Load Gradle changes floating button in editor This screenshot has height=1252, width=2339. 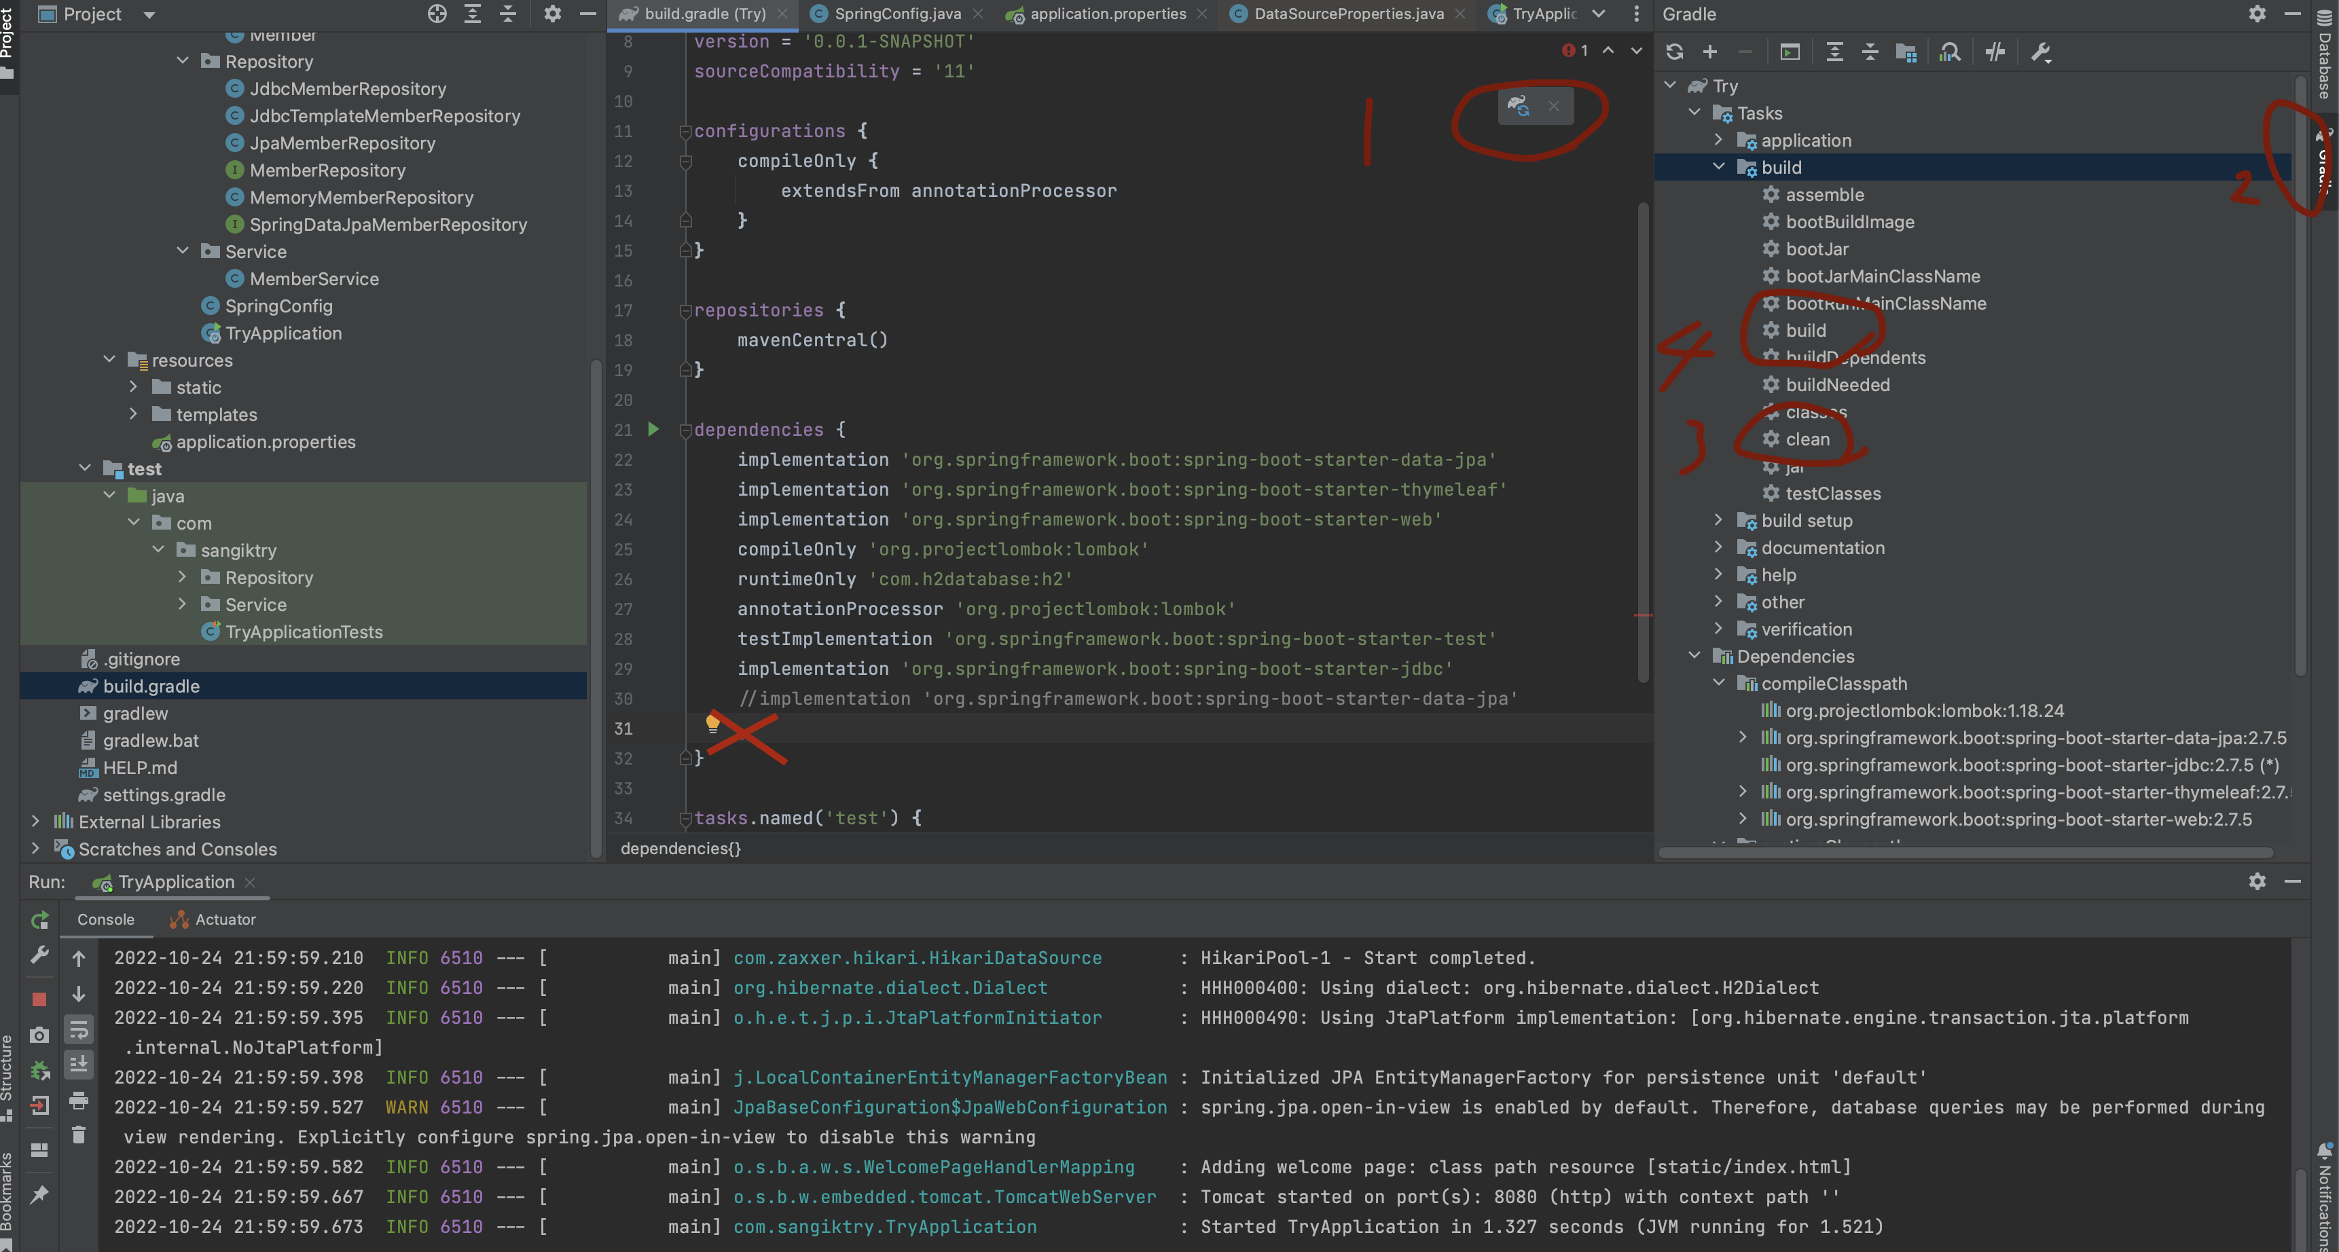1519,105
